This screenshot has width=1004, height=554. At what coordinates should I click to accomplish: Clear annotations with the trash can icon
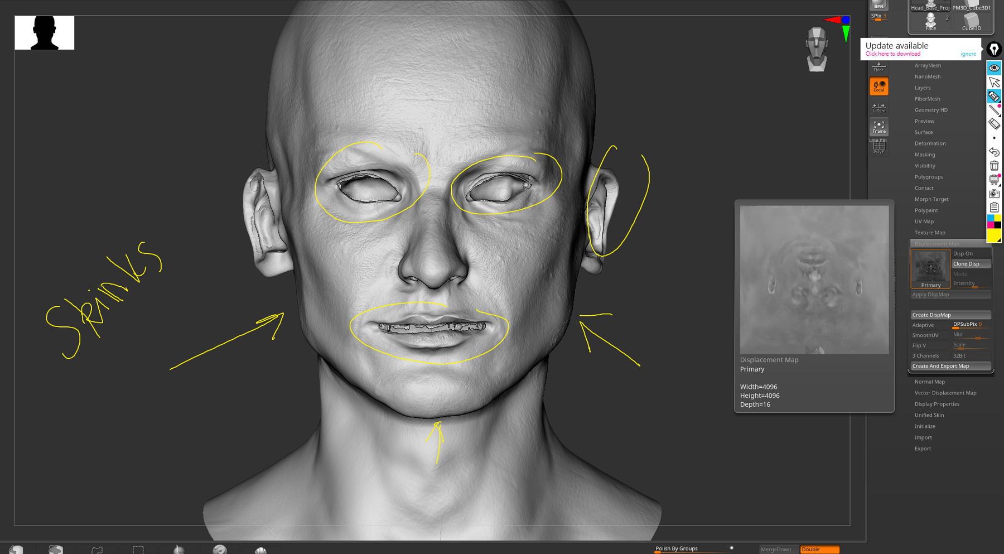click(x=994, y=166)
